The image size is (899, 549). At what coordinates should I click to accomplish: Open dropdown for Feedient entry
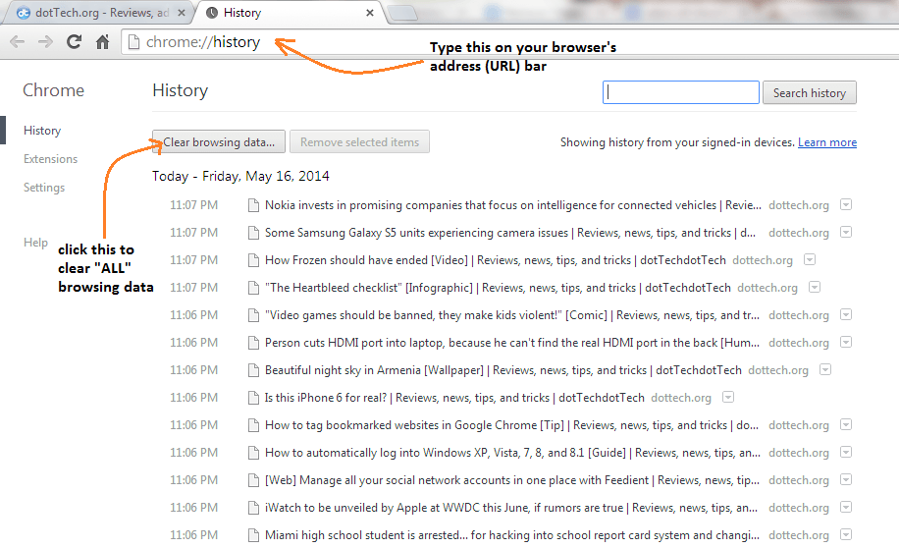tap(846, 479)
